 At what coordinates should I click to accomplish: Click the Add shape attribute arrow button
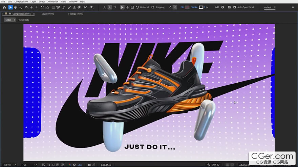222,7
